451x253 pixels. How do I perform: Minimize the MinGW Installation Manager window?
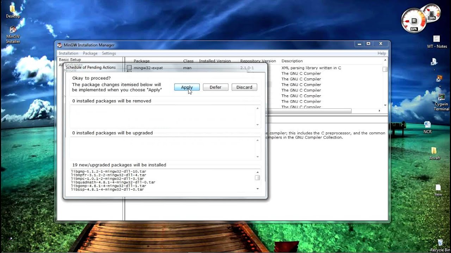click(x=359, y=44)
